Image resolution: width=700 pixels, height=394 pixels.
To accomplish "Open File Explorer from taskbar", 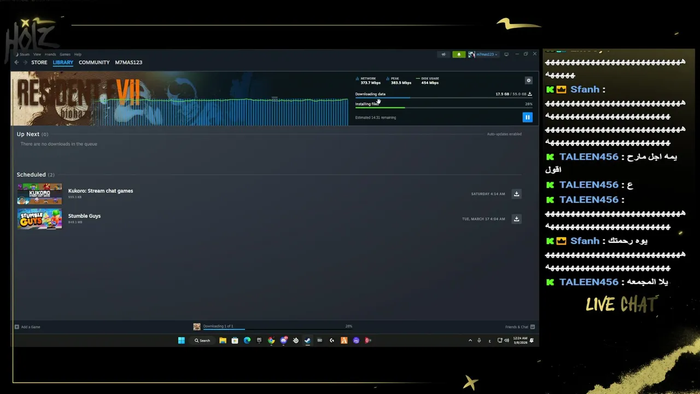I will [x=223, y=340].
